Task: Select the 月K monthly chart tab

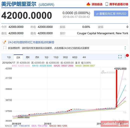Action: 37,57
